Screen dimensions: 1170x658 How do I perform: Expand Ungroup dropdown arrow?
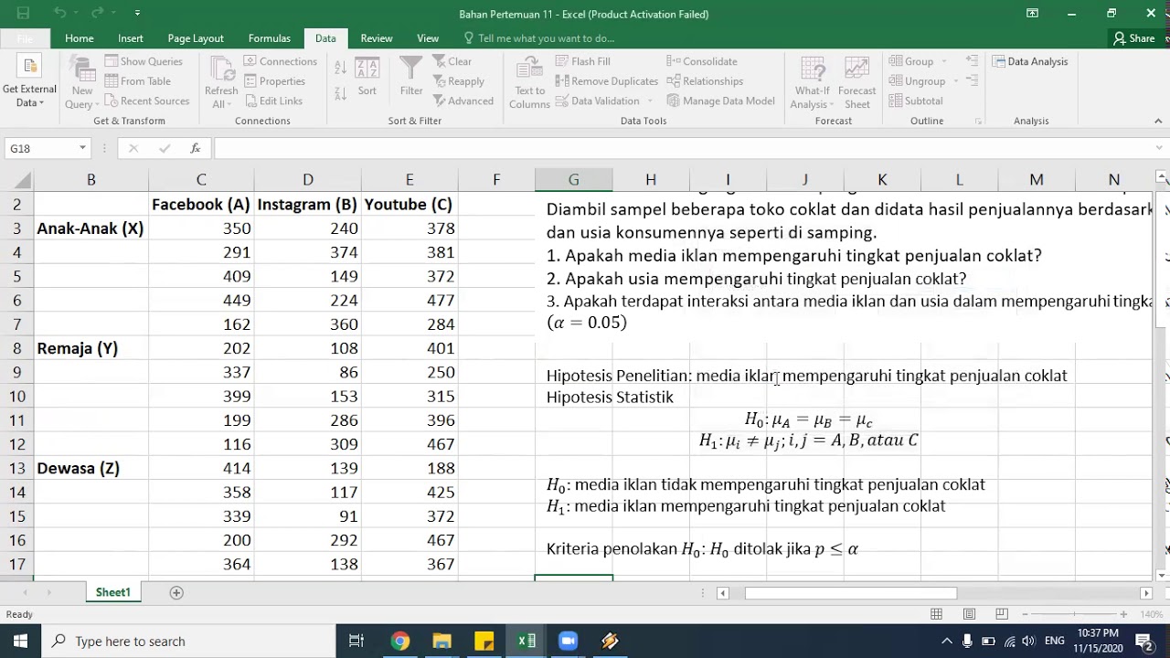click(954, 81)
